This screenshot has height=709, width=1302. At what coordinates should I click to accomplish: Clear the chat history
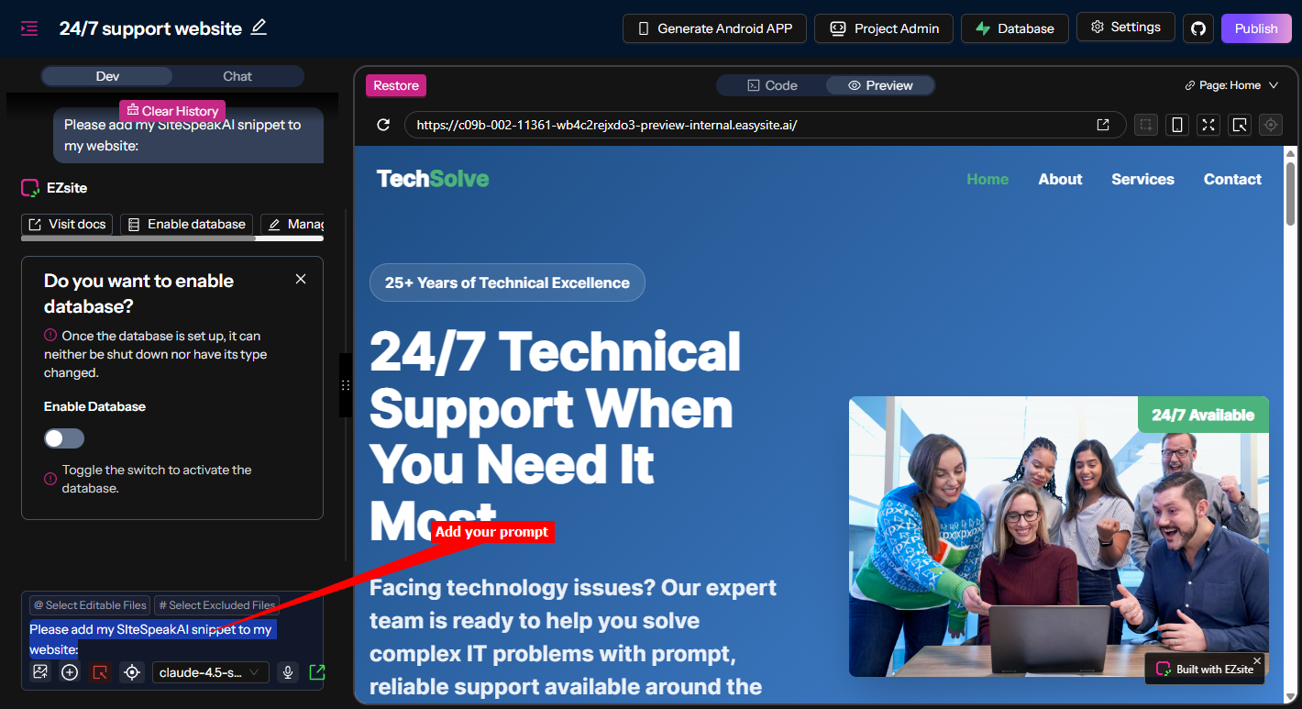pos(172,111)
